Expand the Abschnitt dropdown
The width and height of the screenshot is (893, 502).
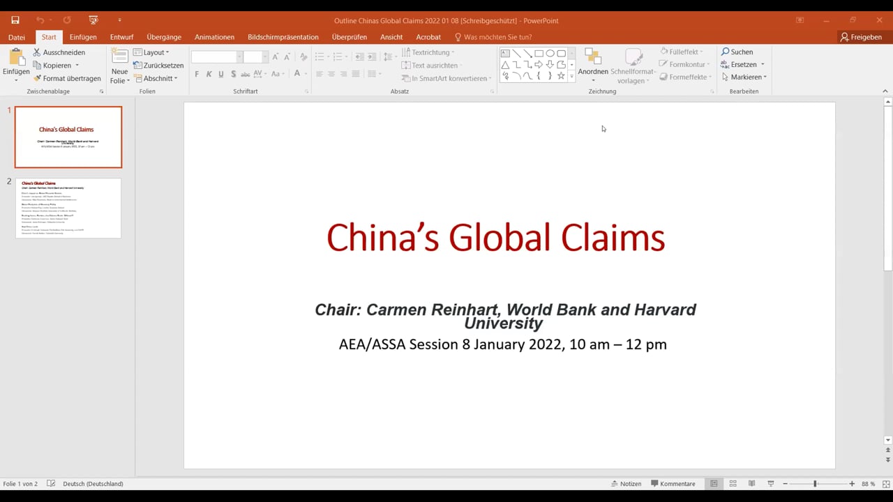pos(156,79)
